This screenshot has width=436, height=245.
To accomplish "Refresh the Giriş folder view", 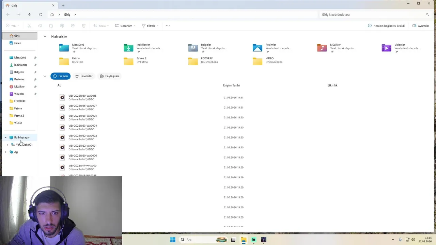I will [x=41, y=15].
